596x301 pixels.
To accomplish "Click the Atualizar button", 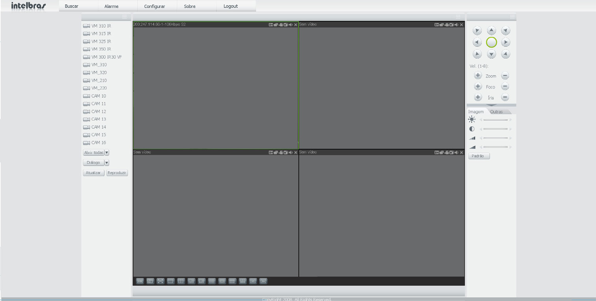I will (x=93, y=173).
